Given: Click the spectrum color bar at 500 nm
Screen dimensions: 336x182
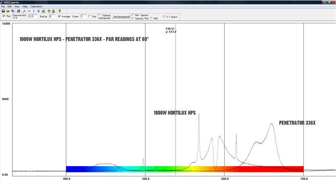Looking at the screenshot, I should click(x=145, y=169).
